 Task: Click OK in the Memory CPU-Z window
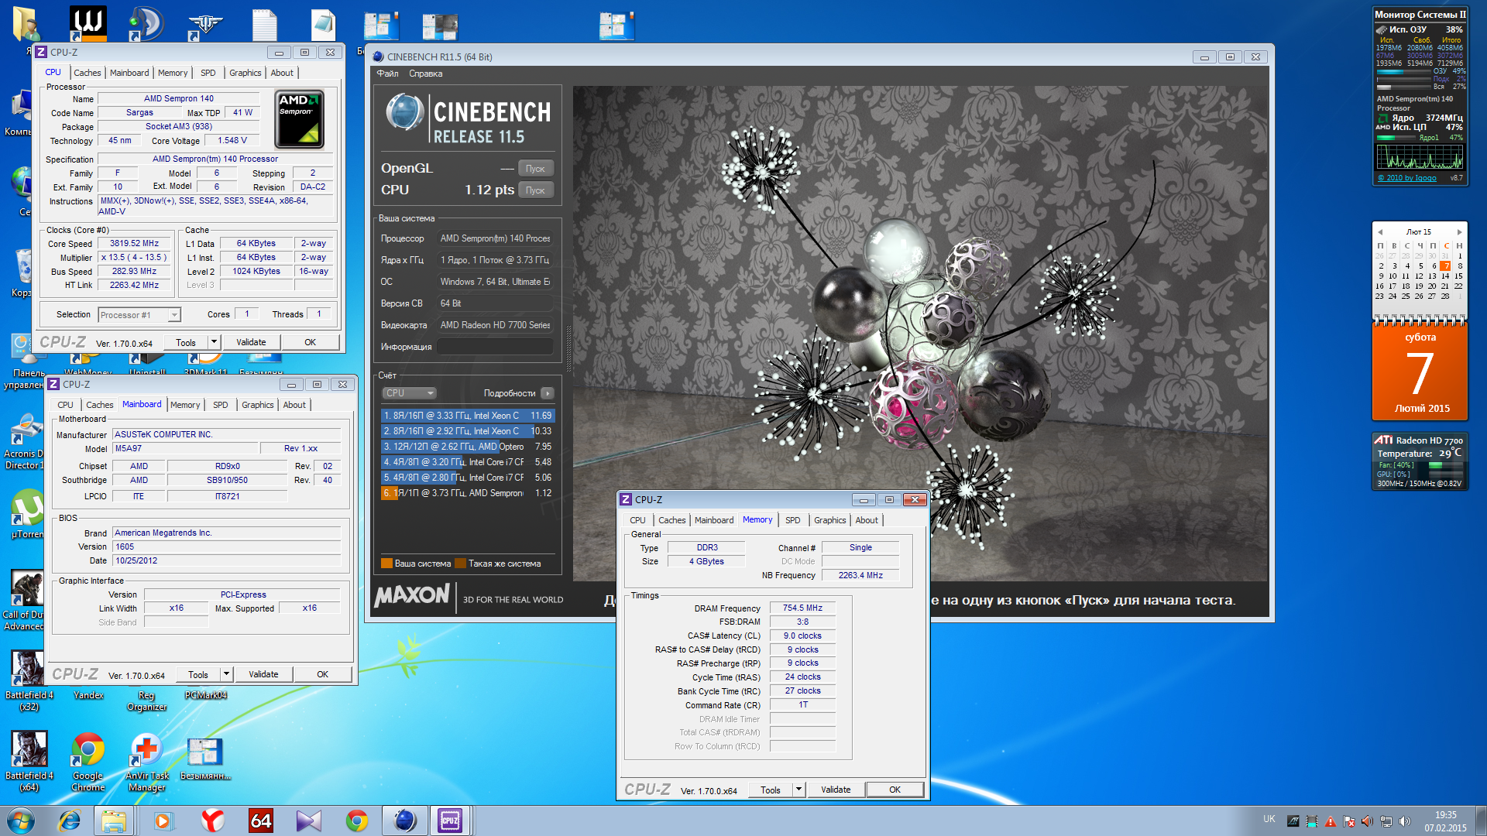(x=895, y=790)
